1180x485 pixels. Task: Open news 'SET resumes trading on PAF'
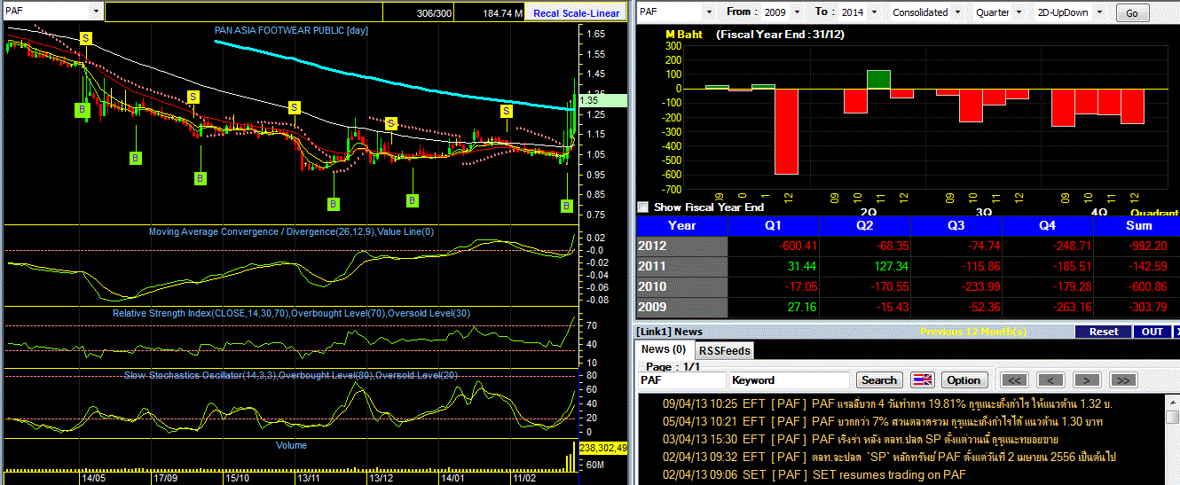tap(888, 474)
